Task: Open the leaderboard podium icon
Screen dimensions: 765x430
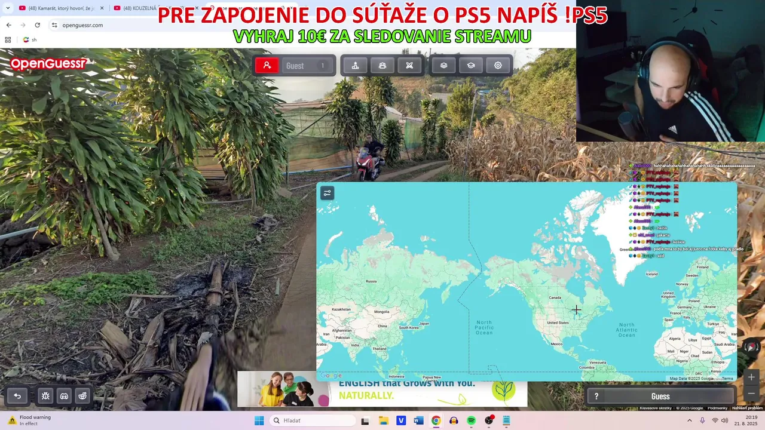Action: point(355,66)
